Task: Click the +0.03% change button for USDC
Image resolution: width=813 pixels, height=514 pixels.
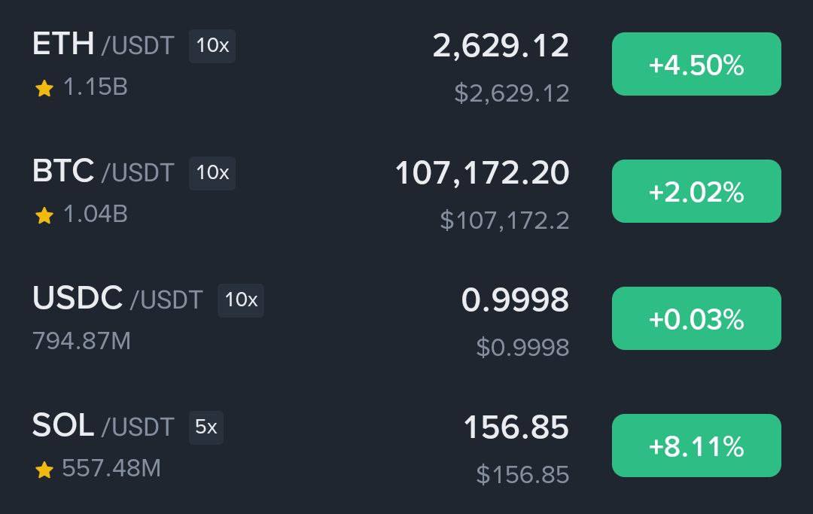Action: click(696, 318)
